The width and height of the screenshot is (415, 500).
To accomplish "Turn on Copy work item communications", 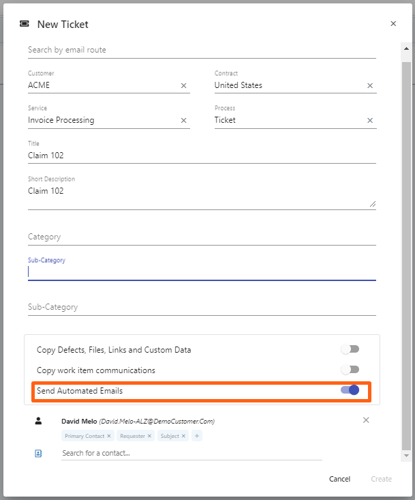I will 350,370.
